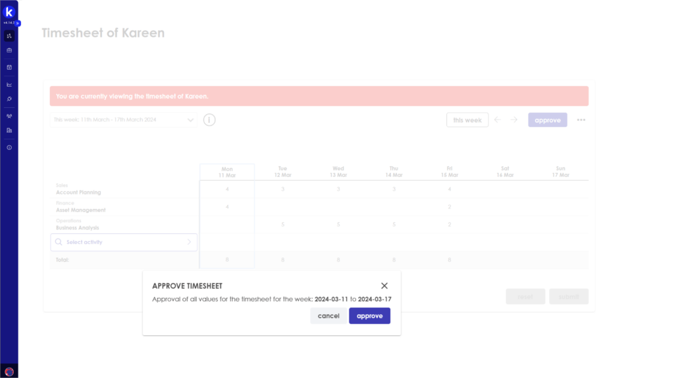This screenshot has width=674, height=378.
Task: Go to the previous week with the left arrow
Action: pyautogui.click(x=498, y=120)
